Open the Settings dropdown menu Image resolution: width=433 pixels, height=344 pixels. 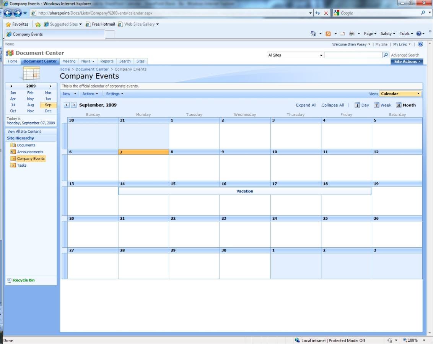pos(115,94)
